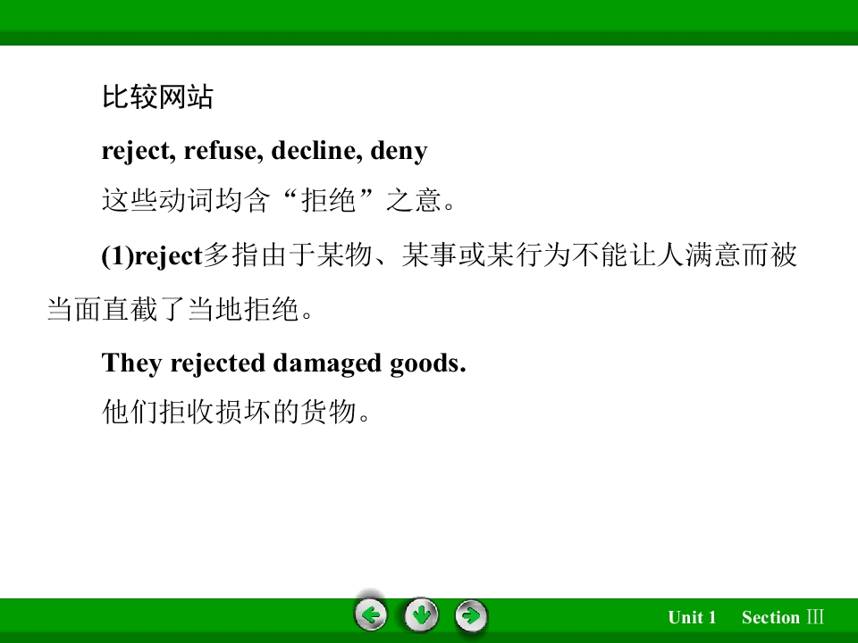Click the heading 比较网站

tap(157, 97)
